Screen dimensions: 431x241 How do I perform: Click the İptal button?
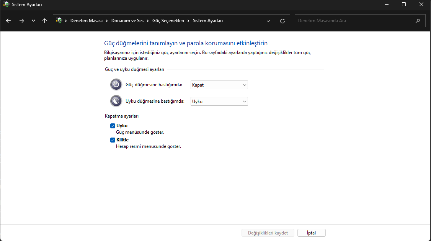(311, 233)
